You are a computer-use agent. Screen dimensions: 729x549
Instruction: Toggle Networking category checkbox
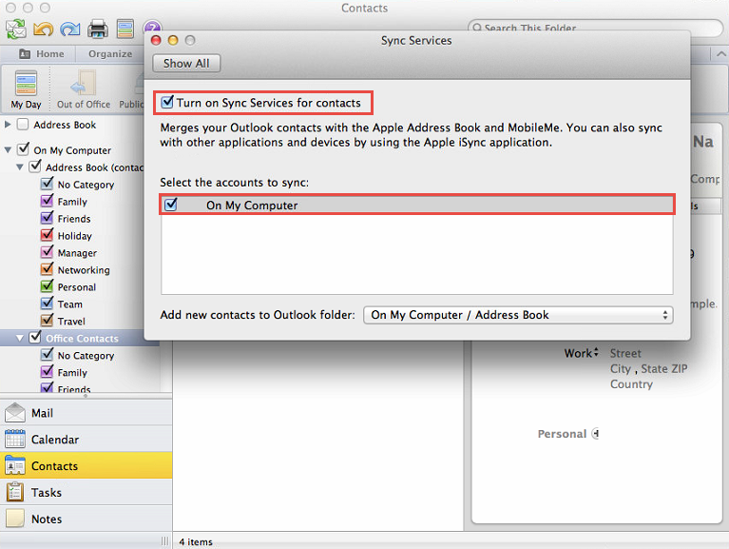47,269
